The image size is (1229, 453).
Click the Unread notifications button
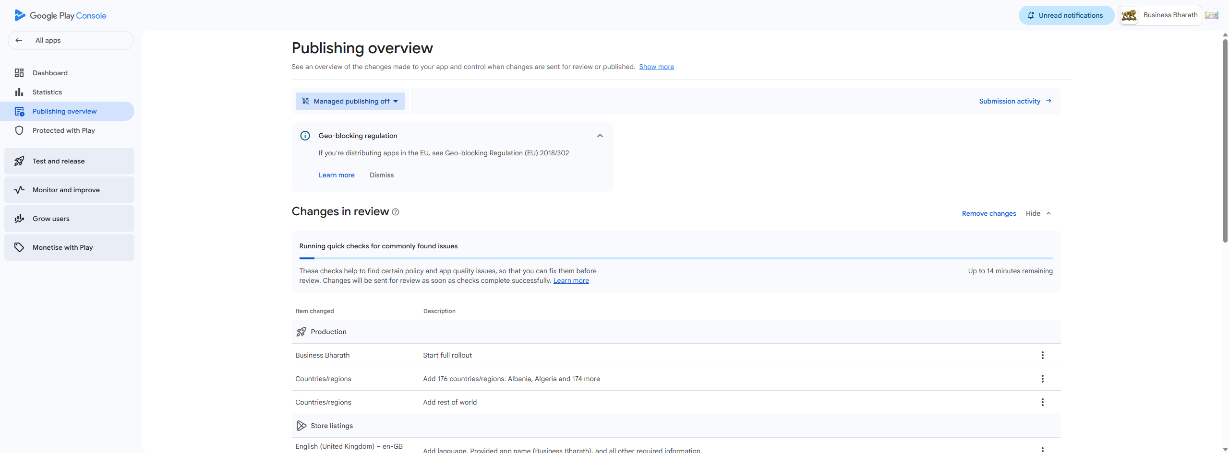1066,15
